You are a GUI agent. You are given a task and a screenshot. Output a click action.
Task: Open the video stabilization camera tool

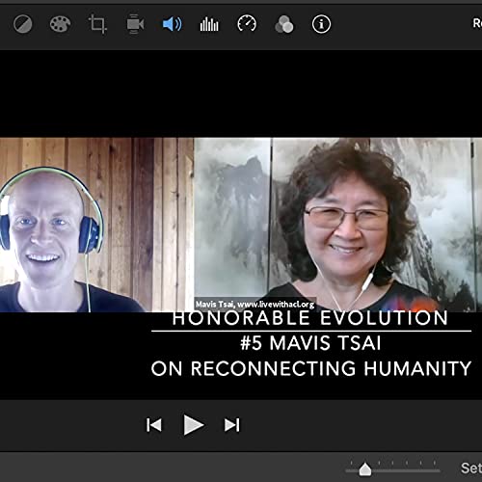tap(135, 24)
